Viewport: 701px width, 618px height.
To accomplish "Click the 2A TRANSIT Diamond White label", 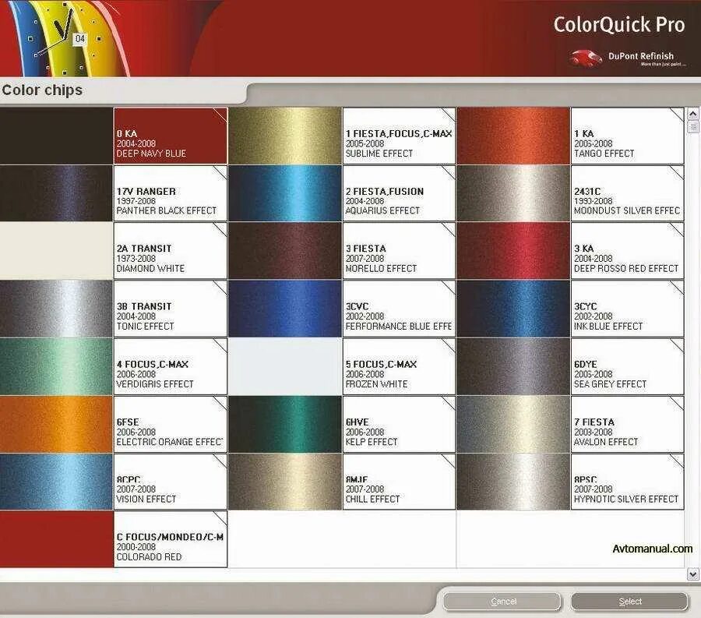I will 171,251.
